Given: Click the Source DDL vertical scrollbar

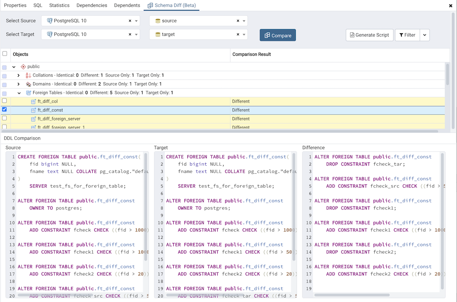Looking at the screenshot, I should [x=146, y=207].
